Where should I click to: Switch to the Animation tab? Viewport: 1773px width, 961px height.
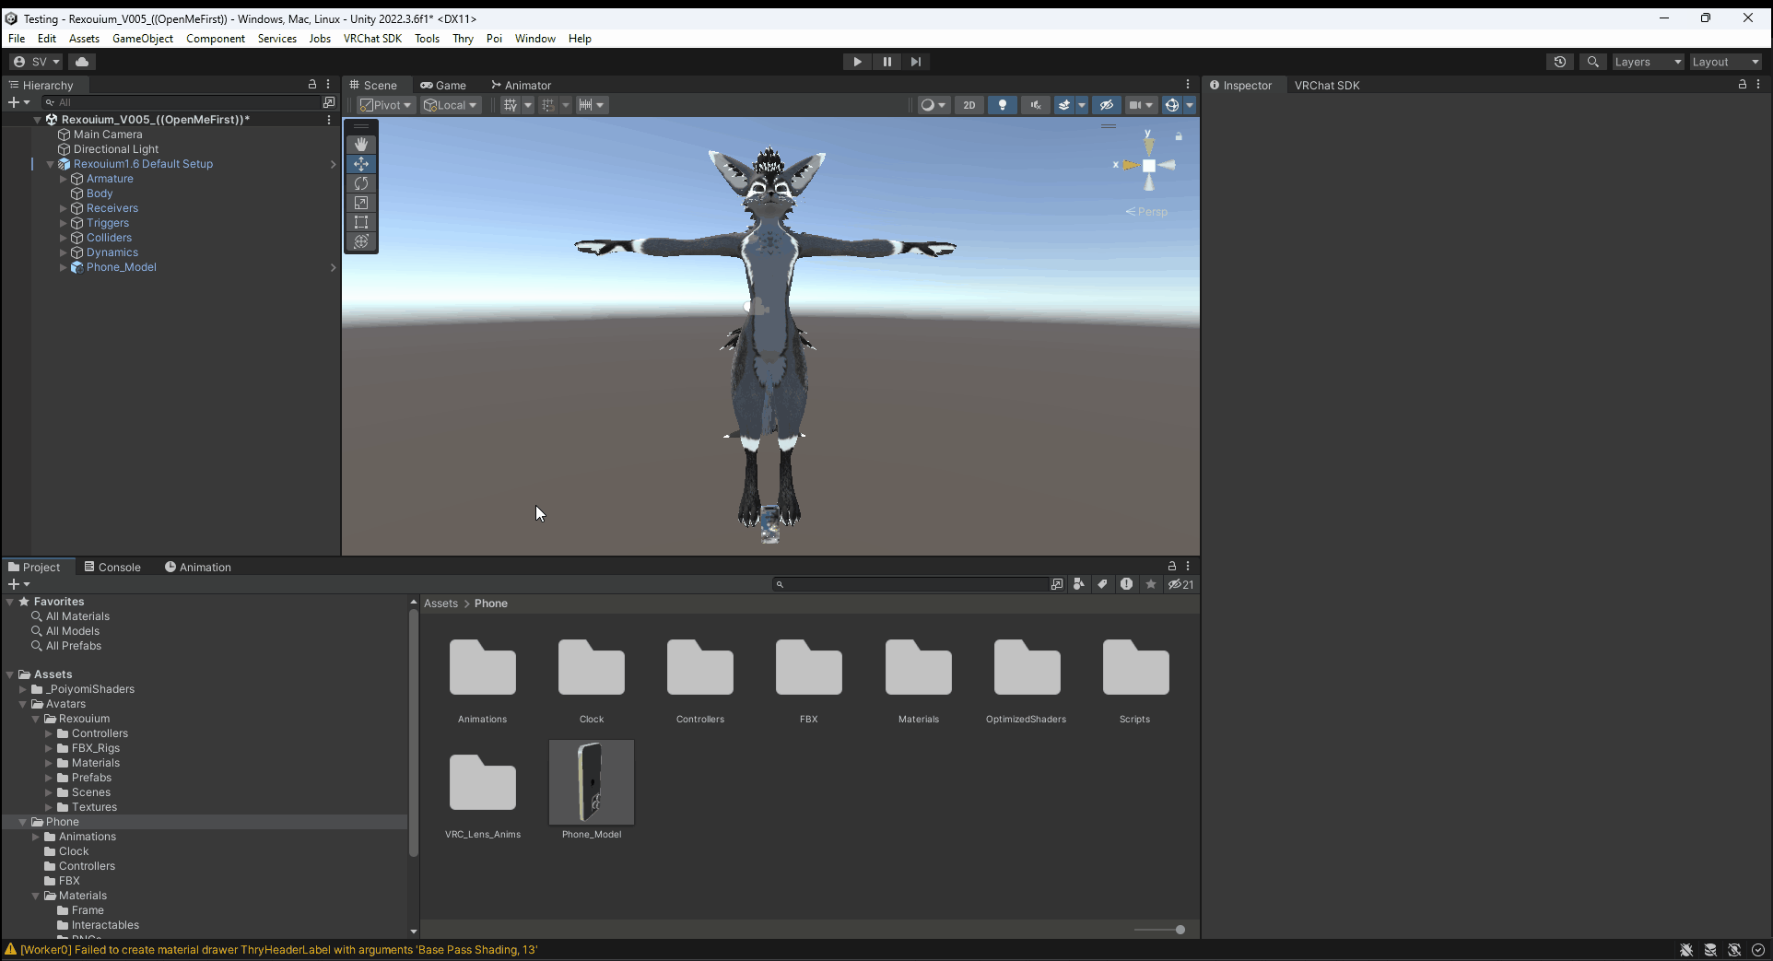click(198, 567)
